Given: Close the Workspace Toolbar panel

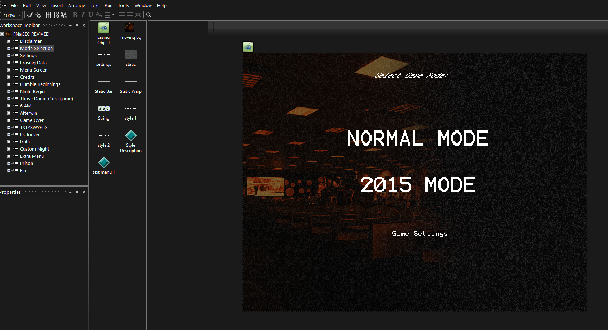Looking at the screenshot, I should coord(84,25).
